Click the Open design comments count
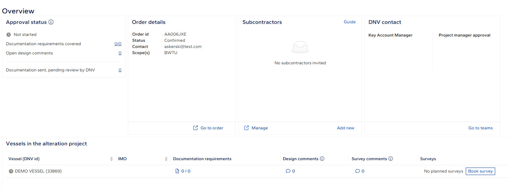 [120, 53]
